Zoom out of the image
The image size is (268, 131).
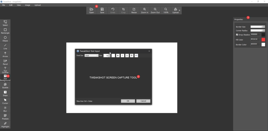155,10
